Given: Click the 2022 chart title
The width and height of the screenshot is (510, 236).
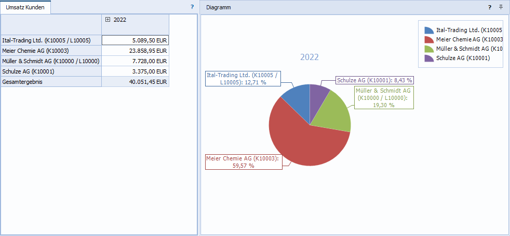Looking at the screenshot, I should coord(310,57).
